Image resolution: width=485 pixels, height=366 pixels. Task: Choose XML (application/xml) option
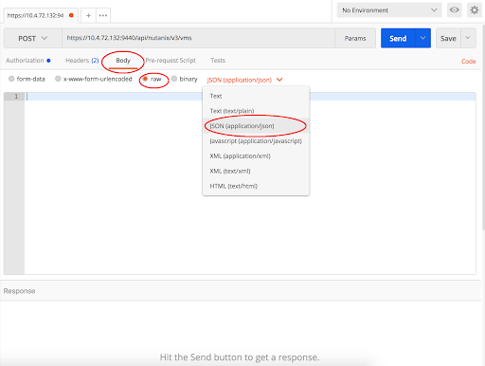coord(256,156)
